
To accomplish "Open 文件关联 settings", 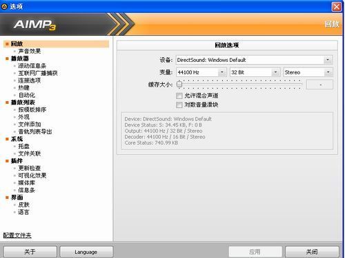I will 30,153.
